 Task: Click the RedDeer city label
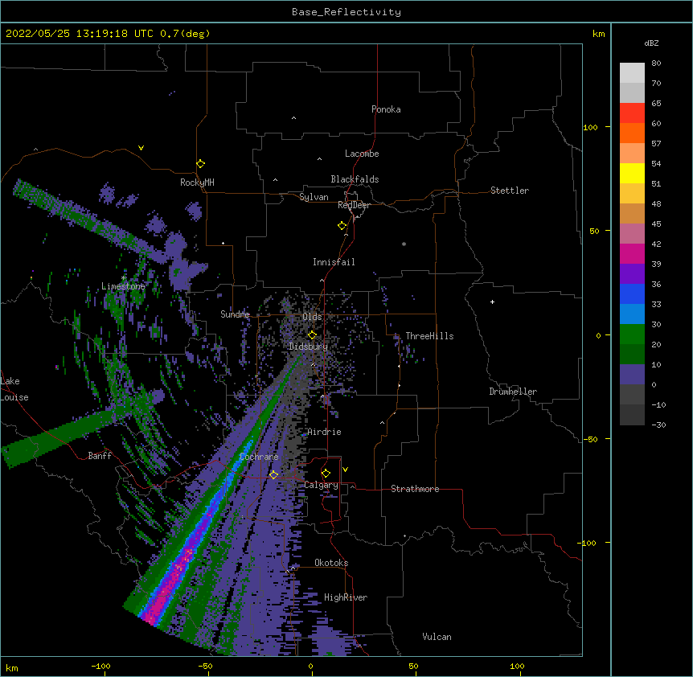354,205
